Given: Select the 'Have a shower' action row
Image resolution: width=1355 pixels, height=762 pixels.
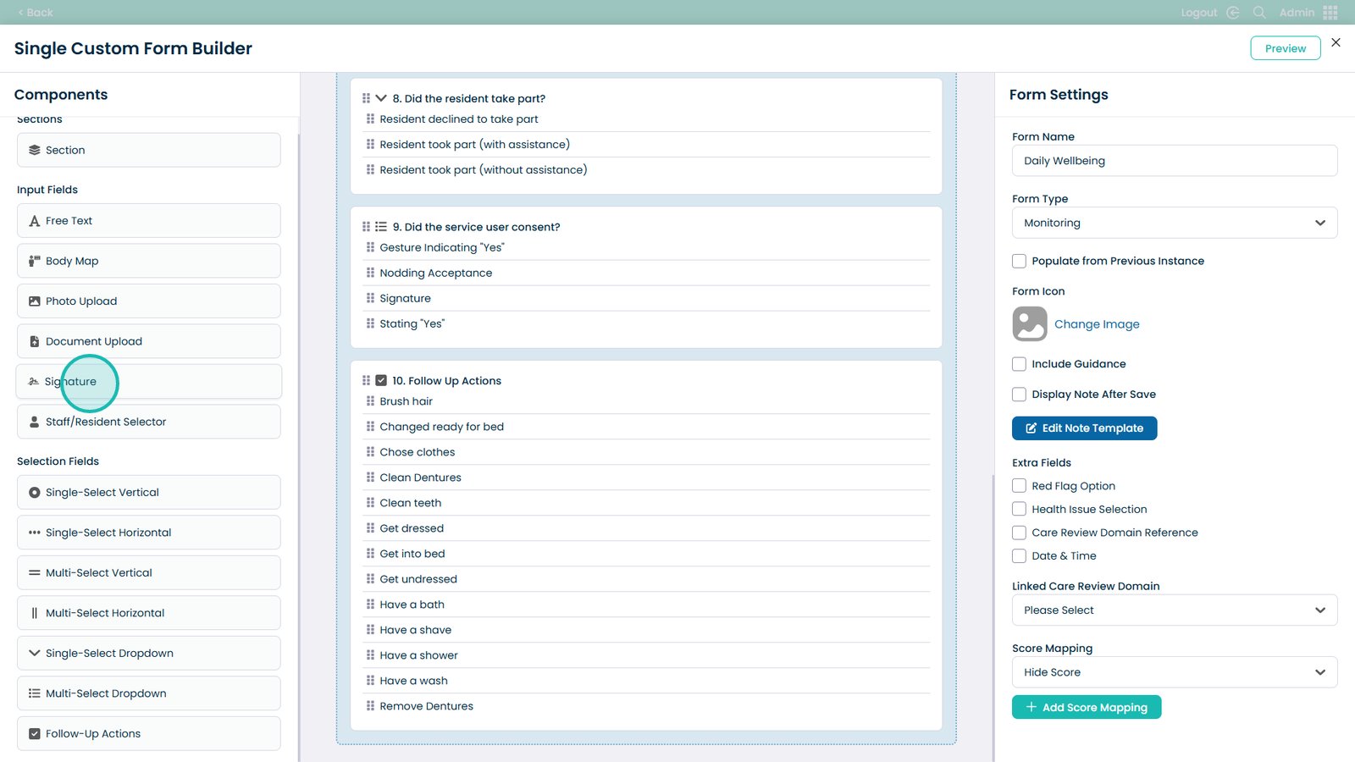Looking at the screenshot, I should click(648, 655).
